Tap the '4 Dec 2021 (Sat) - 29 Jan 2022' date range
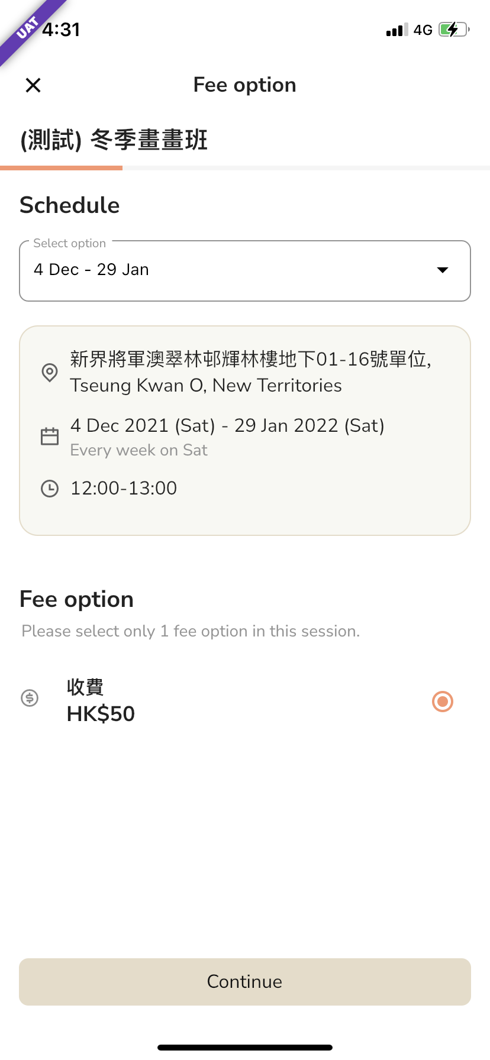 (x=227, y=425)
